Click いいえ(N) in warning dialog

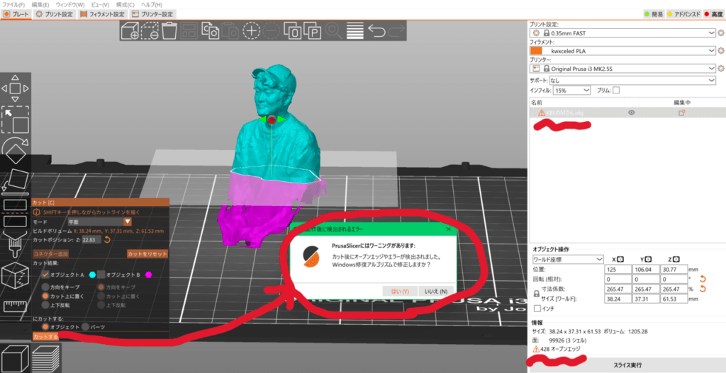[x=436, y=291]
